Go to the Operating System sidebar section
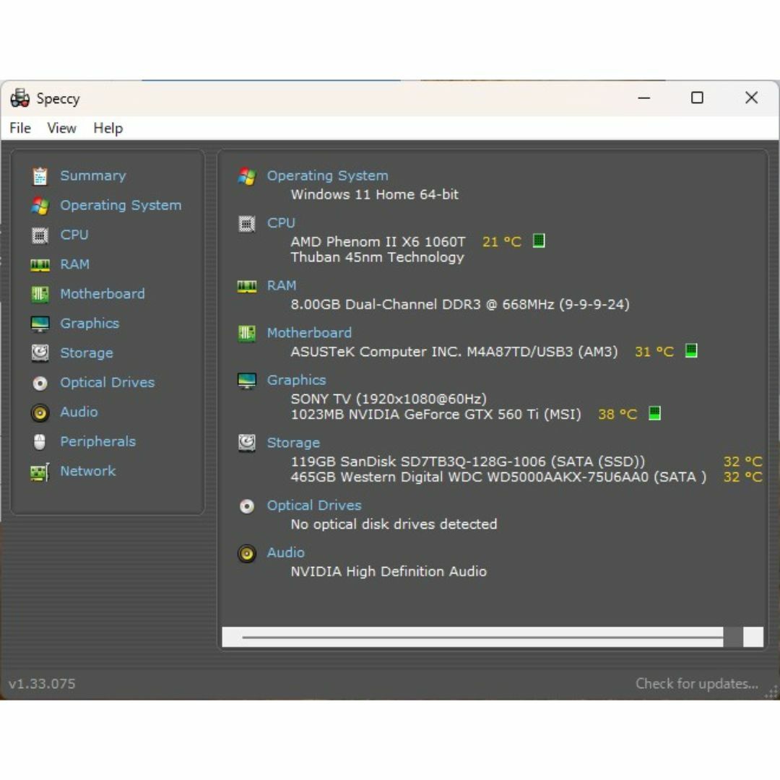The width and height of the screenshot is (780, 780). click(121, 205)
